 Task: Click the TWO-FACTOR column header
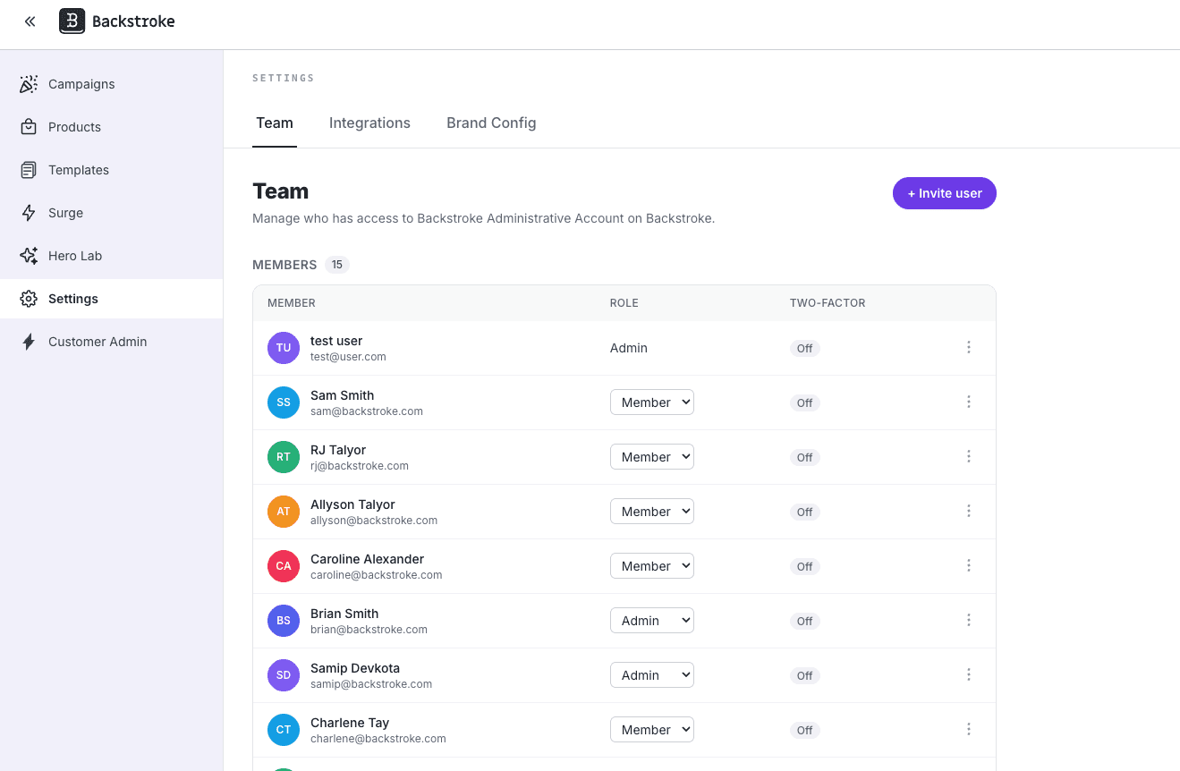pyautogui.click(x=828, y=303)
